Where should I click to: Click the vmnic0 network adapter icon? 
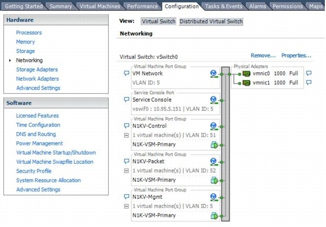tap(246, 73)
